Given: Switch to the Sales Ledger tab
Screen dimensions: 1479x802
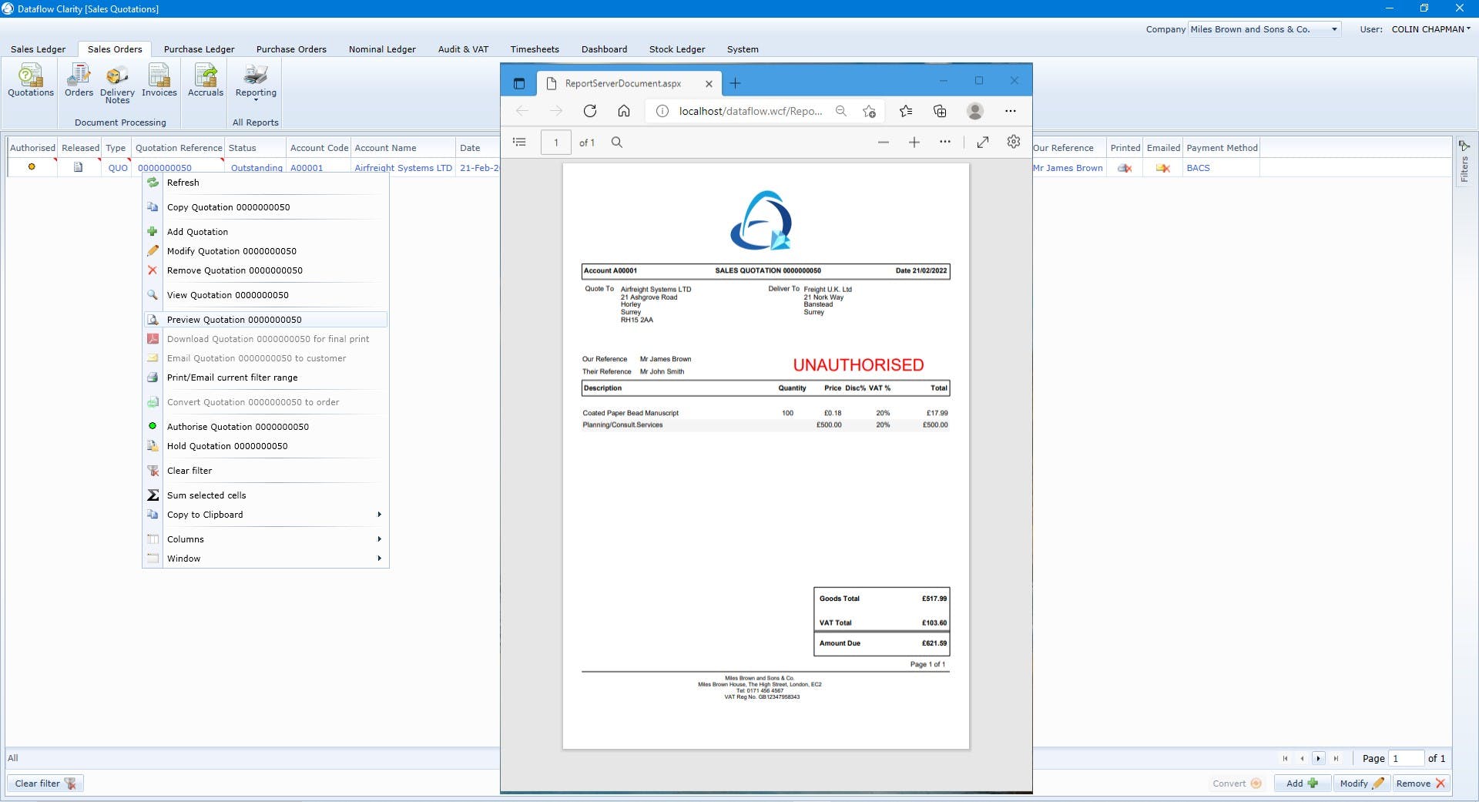Looking at the screenshot, I should [x=39, y=49].
